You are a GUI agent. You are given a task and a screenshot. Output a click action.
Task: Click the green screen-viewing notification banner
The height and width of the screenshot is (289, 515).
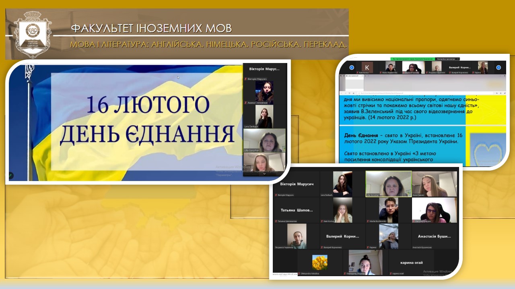click(412, 59)
